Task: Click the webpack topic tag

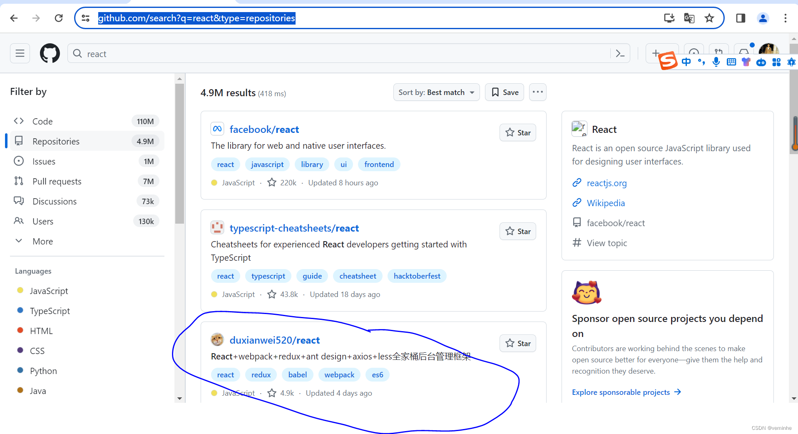Action: click(339, 374)
